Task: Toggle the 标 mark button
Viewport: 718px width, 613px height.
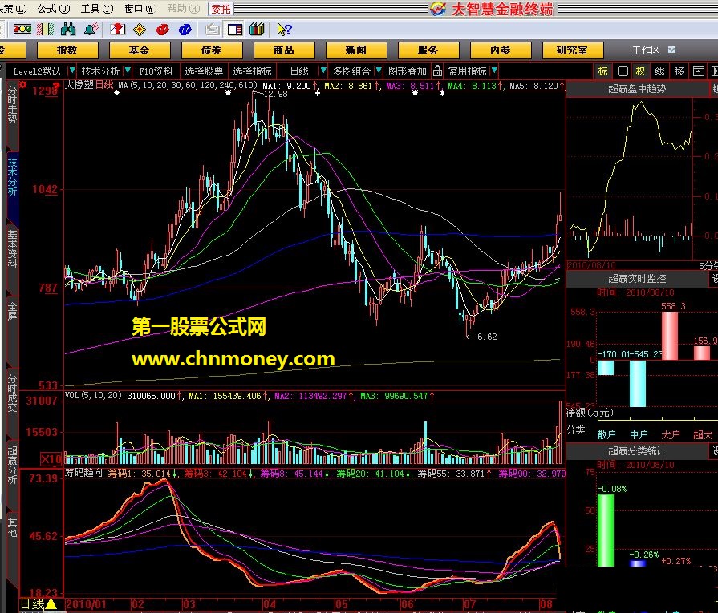Action: (603, 71)
